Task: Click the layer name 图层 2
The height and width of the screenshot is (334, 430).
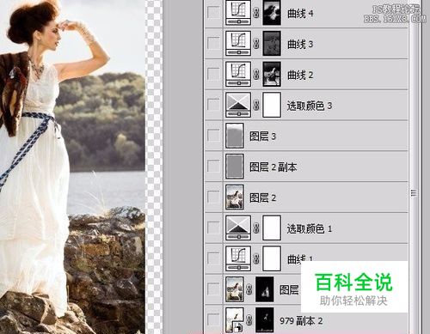Action: coord(262,197)
